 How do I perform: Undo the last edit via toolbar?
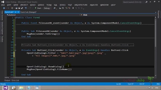point(26,8)
